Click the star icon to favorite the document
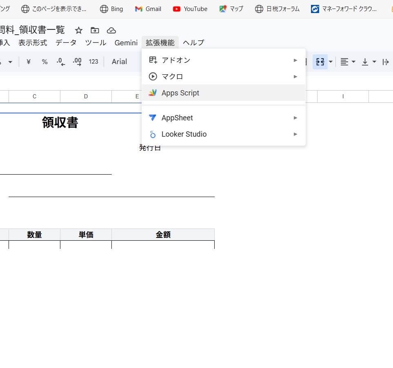This screenshot has height=368, width=393. click(x=79, y=30)
